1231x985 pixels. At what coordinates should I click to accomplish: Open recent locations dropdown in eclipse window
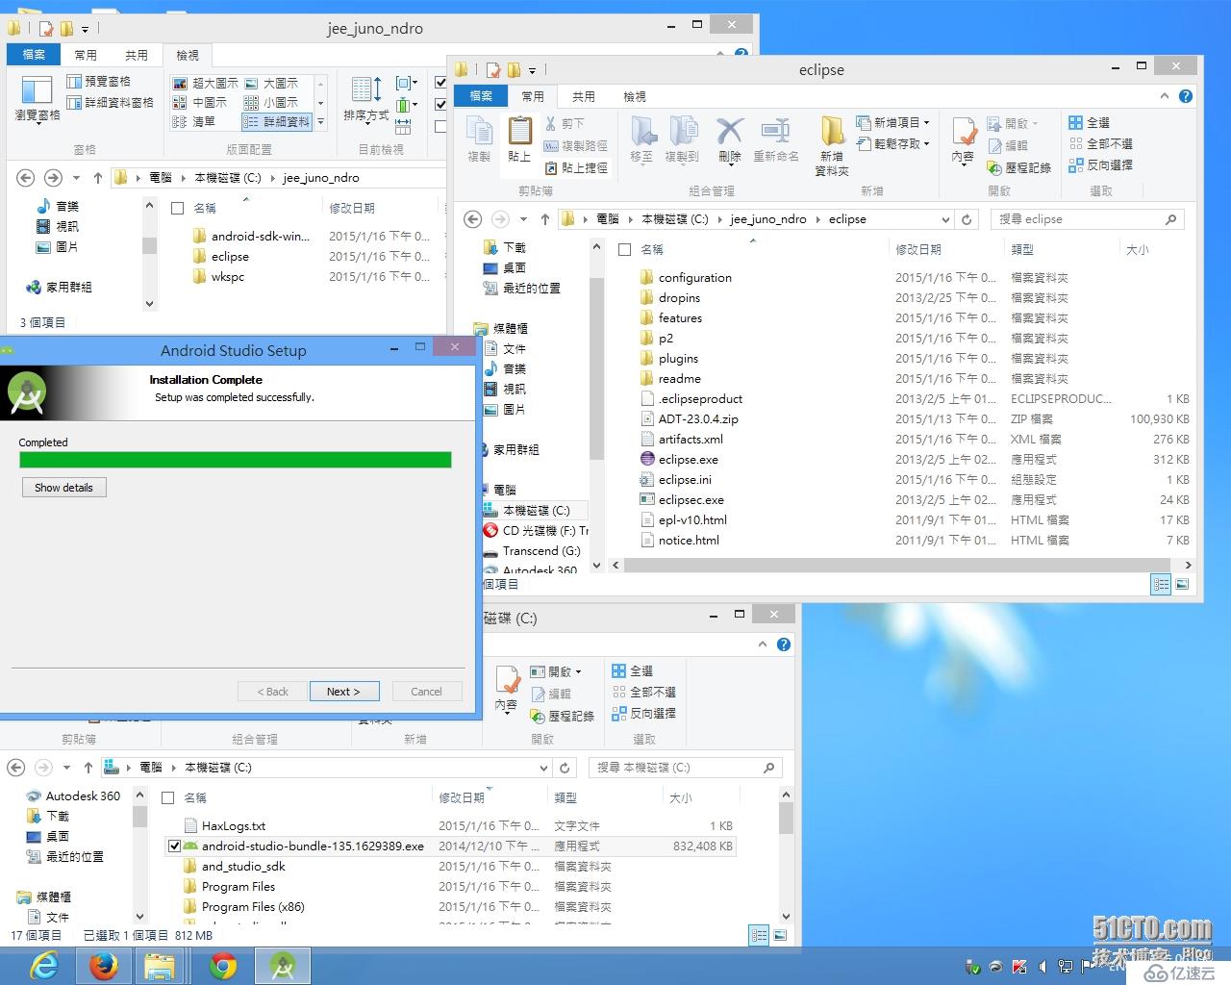[523, 219]
